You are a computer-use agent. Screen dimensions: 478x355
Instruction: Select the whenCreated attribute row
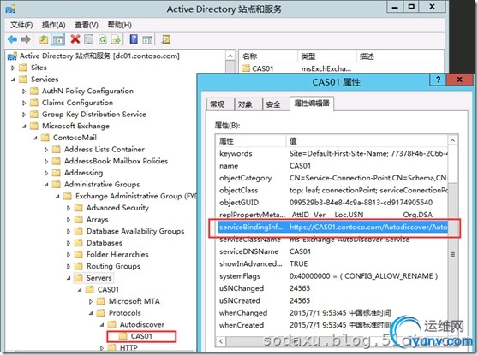click(x=333, y=325)
